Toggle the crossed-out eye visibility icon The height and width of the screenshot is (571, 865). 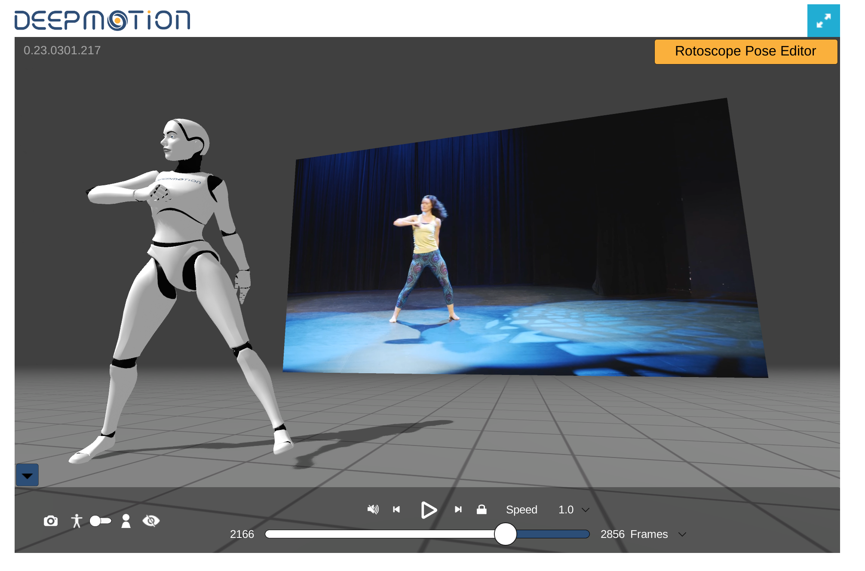[x=151, y=521]
